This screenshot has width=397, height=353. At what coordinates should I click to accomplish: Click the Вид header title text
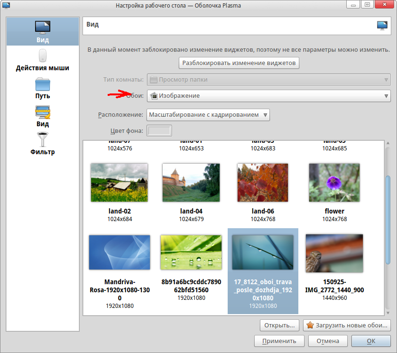tap(92, 24)
